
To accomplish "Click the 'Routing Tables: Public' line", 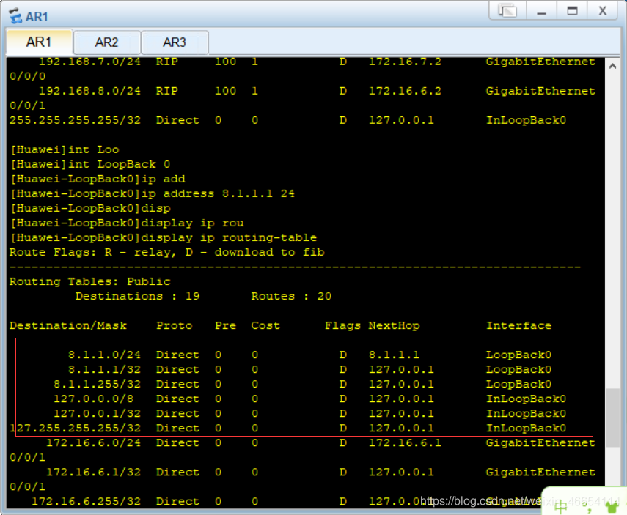I will point(90,281).
